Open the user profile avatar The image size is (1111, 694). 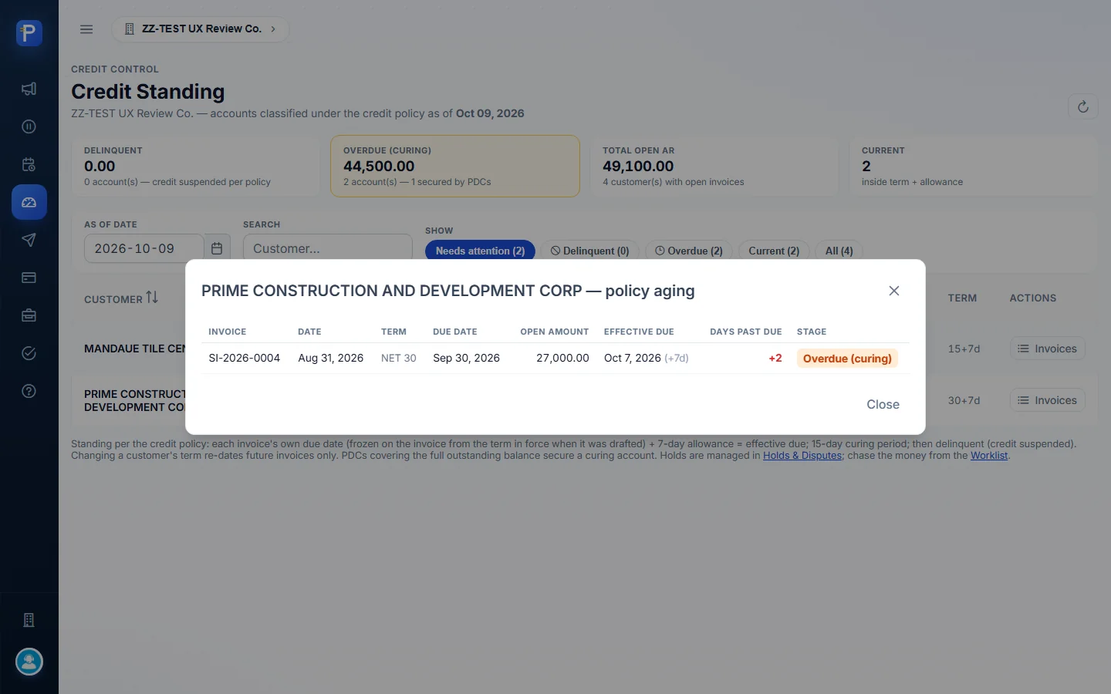29,662
